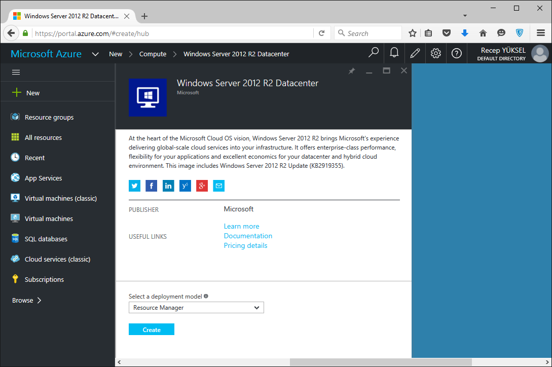
Task: Open a new browser tab
Action: [144, 16]
